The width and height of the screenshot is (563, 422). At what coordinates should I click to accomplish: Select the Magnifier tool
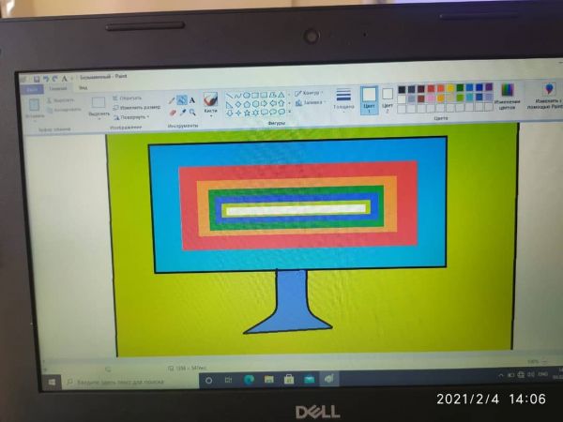pyautogui.click(x=192, y=112)
